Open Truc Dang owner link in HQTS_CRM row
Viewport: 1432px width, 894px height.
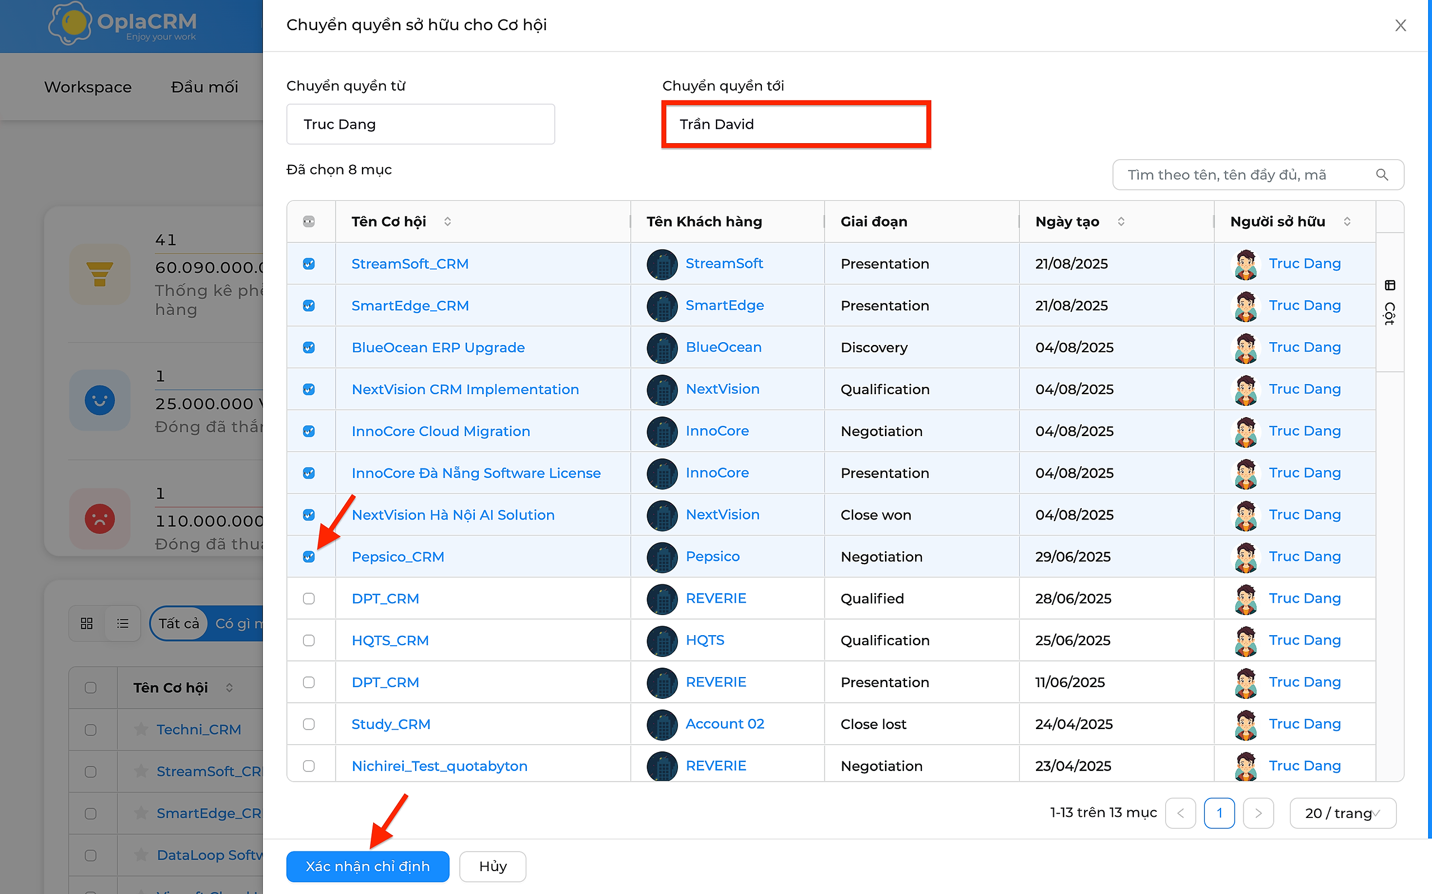tap(1304, 640)
